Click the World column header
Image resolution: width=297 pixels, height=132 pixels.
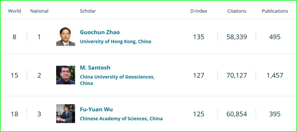(x=15, y=11)
